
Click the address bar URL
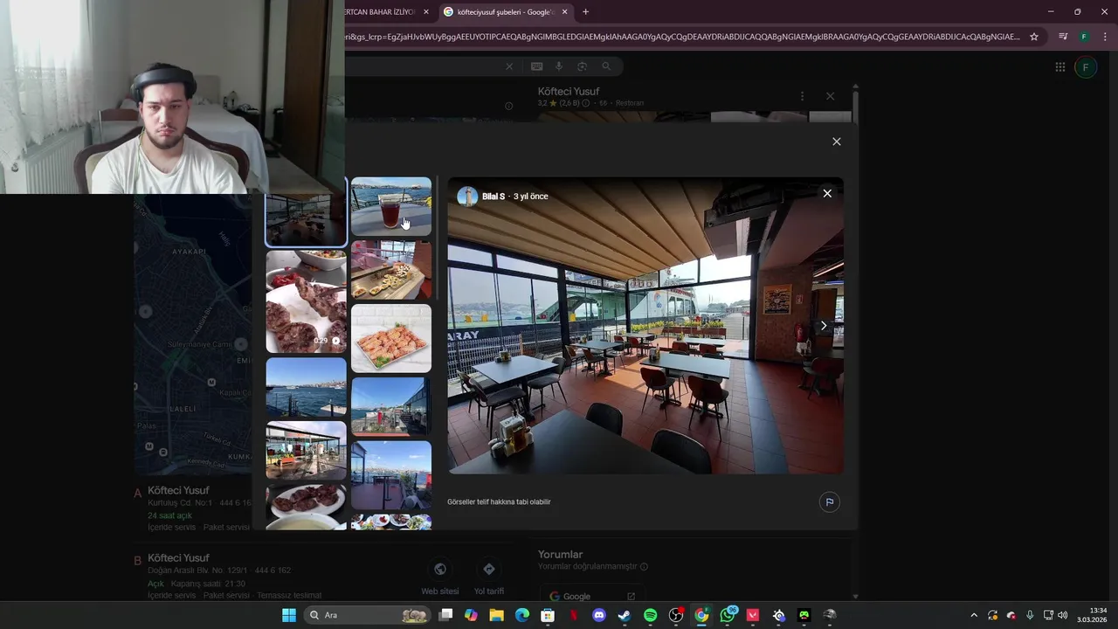(x=681, y=37)
